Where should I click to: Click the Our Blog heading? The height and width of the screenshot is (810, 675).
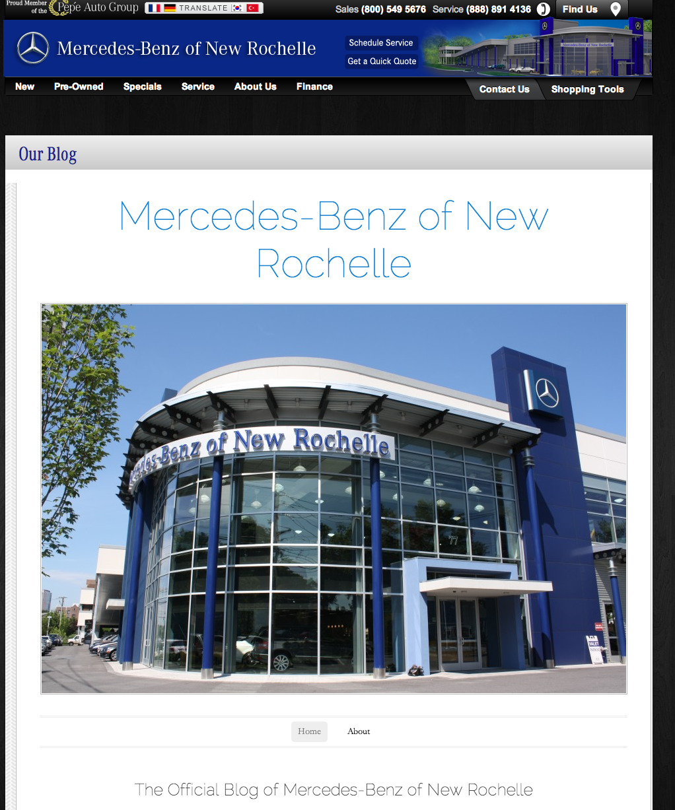pyautogui.click(x=48, y=154)
